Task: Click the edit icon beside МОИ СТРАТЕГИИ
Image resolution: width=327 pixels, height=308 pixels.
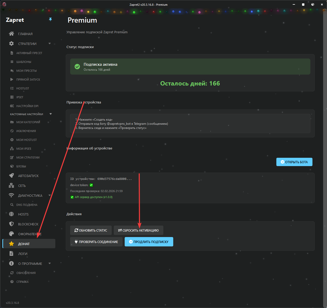Action: [12, 158]
